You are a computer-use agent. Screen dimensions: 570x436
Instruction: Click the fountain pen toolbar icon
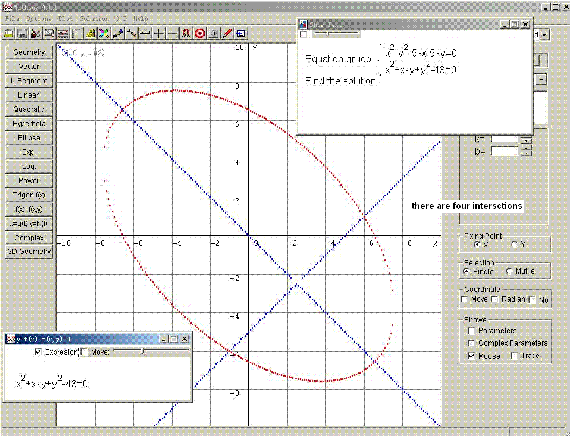click(118, 33)
